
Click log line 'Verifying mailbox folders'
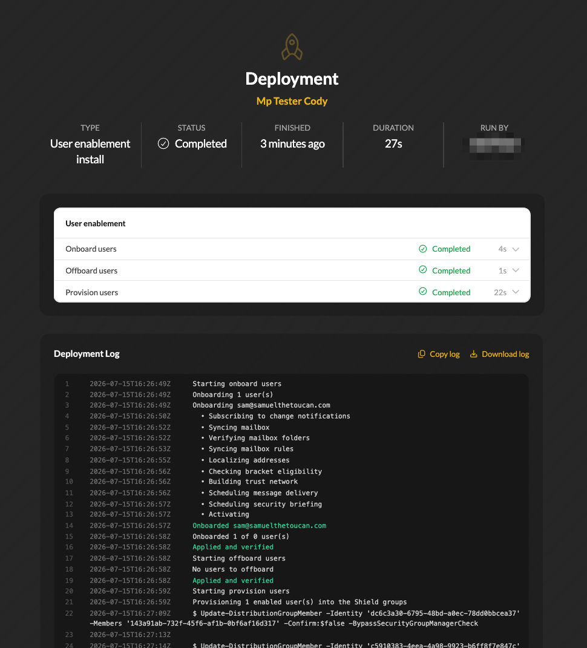coord(259,438)
